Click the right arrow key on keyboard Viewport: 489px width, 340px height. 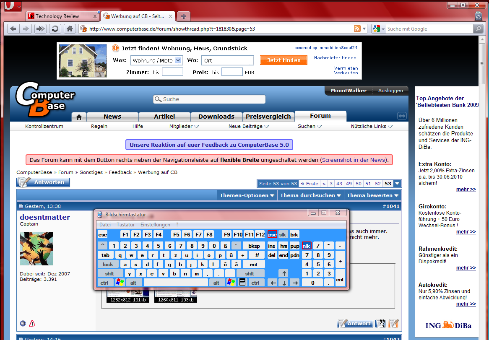pyautogui.click(x=295, y=283)
